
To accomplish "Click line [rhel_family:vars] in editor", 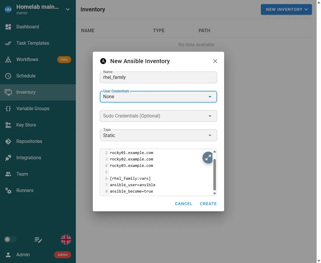I will click(x=130, y=178).
